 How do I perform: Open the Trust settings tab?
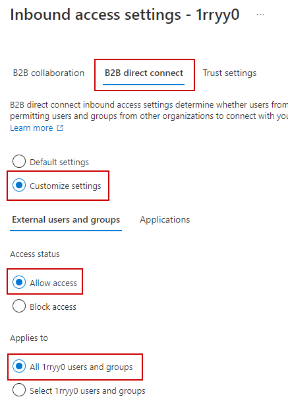229,73
